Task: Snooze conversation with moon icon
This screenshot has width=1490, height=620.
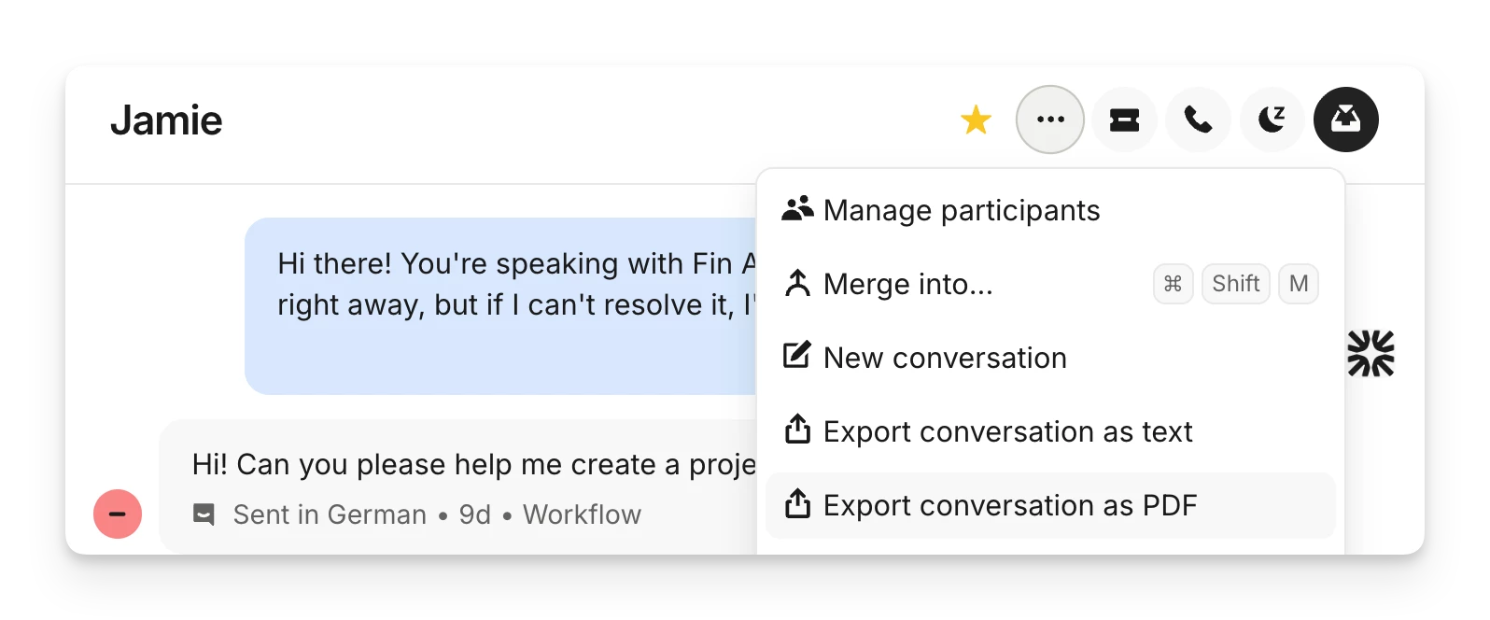Action: [1272, 120]
